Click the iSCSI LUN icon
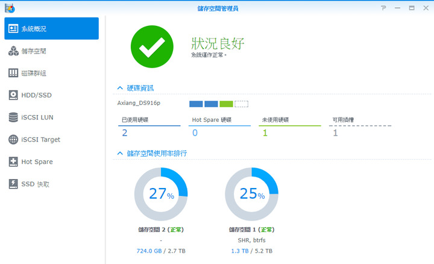The height and width of the screenshot is (264, 434). [x=13, y=117]
